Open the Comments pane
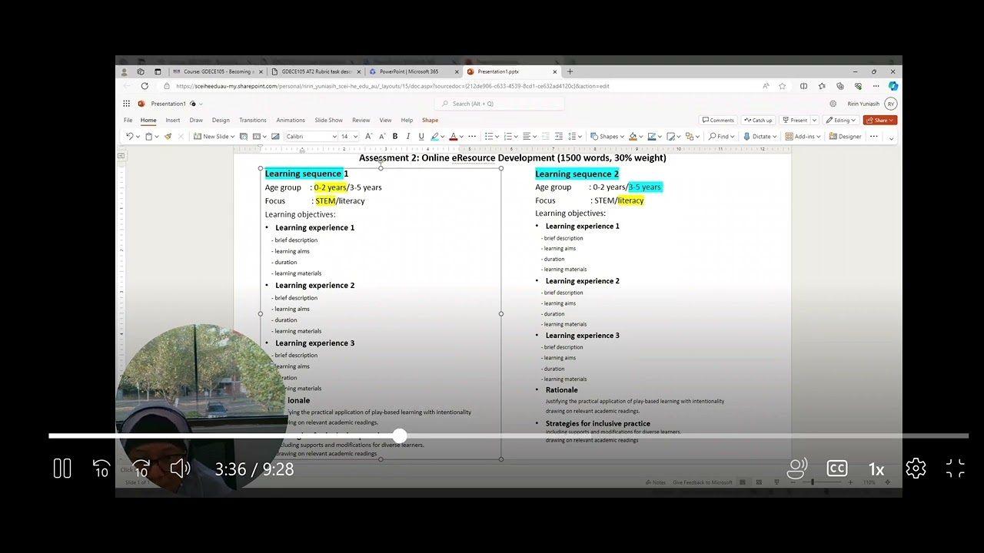This screenshot has width=984, height=553. click(x=717, y=121)
